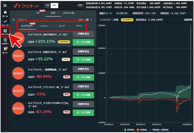Click Bad badge on 一般消費財株 row
Screen dimensions: 194x133
click(x=66, y=77)
